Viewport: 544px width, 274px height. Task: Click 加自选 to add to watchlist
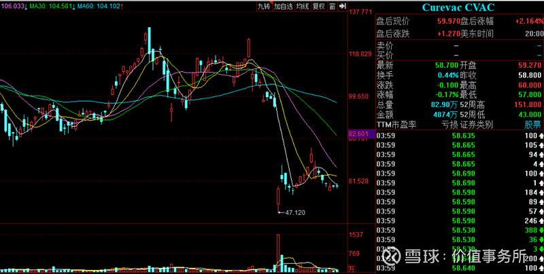tap(284, 6)
